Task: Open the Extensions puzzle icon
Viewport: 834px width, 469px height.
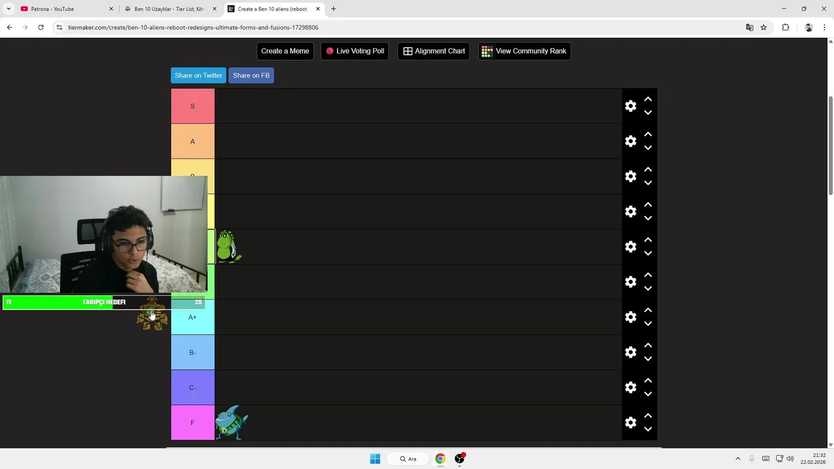Action: (x=785, y=27)
